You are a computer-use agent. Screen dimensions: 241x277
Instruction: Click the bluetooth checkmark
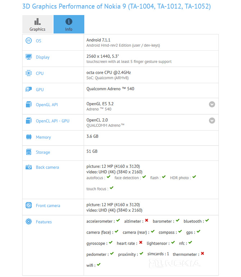(207, 220)
